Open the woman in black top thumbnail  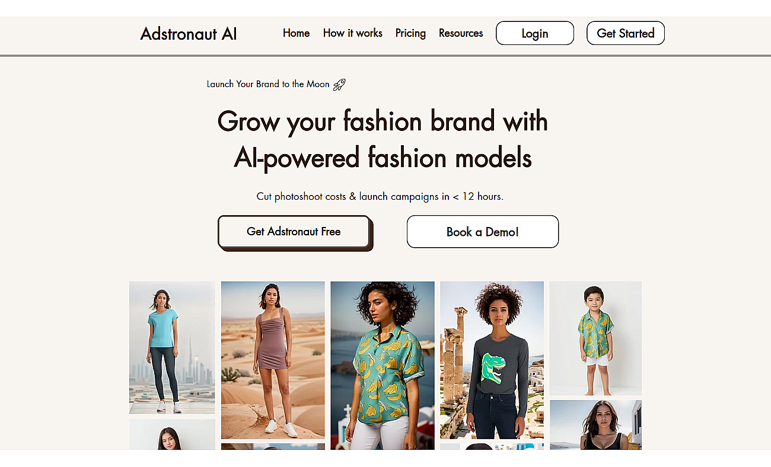coord(595,424)
